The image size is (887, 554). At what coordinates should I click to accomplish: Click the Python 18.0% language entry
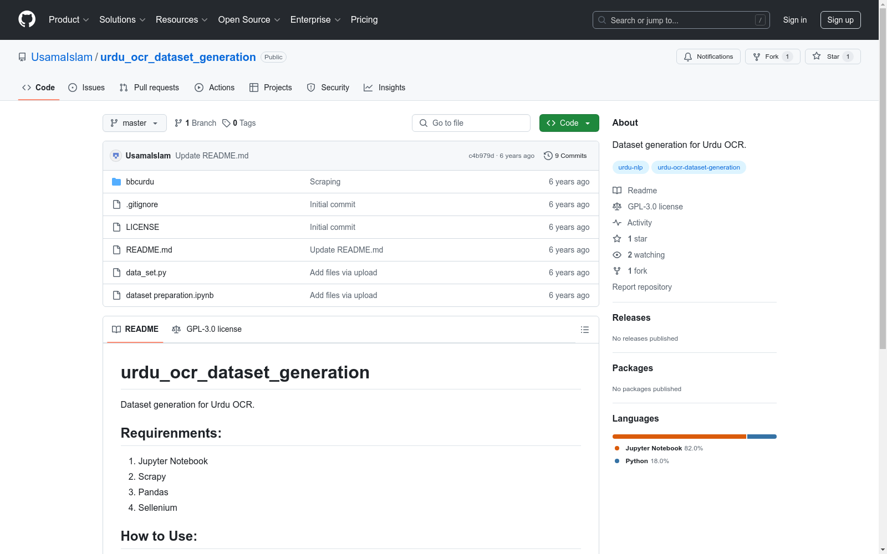coord(642,461)
